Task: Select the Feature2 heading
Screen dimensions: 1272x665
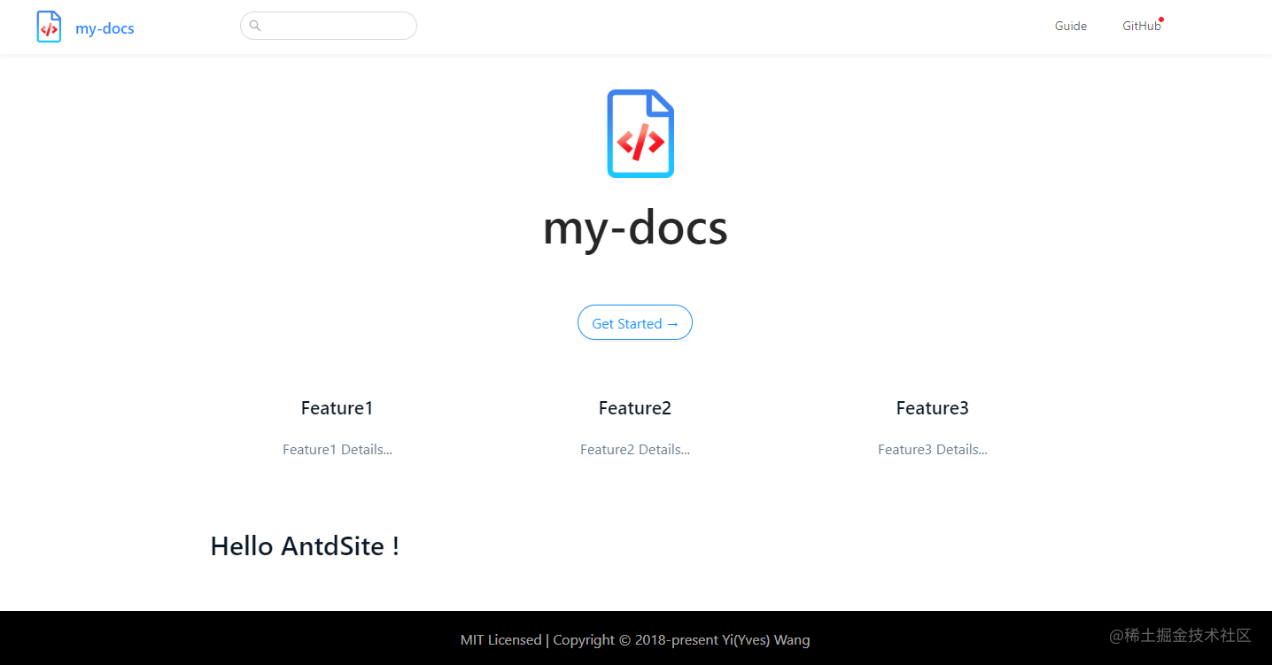Action: click(x=634, y=408)
